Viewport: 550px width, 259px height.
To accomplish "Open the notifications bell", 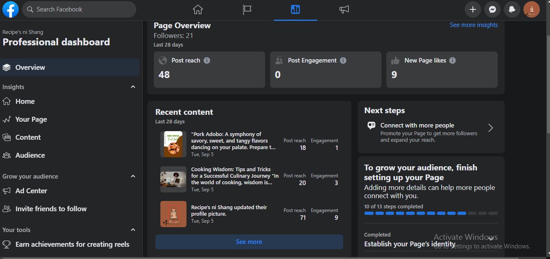I will pyautogui.click(x=512, y=9).
